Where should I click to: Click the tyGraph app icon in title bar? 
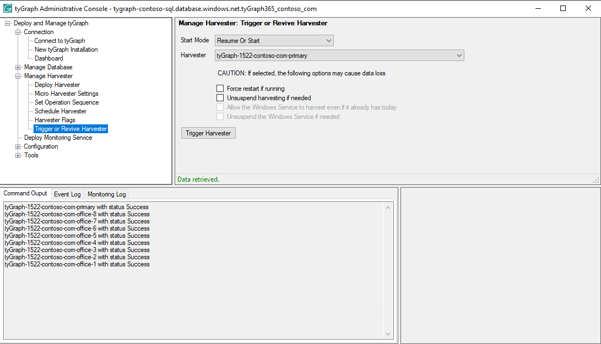point(7,8)
